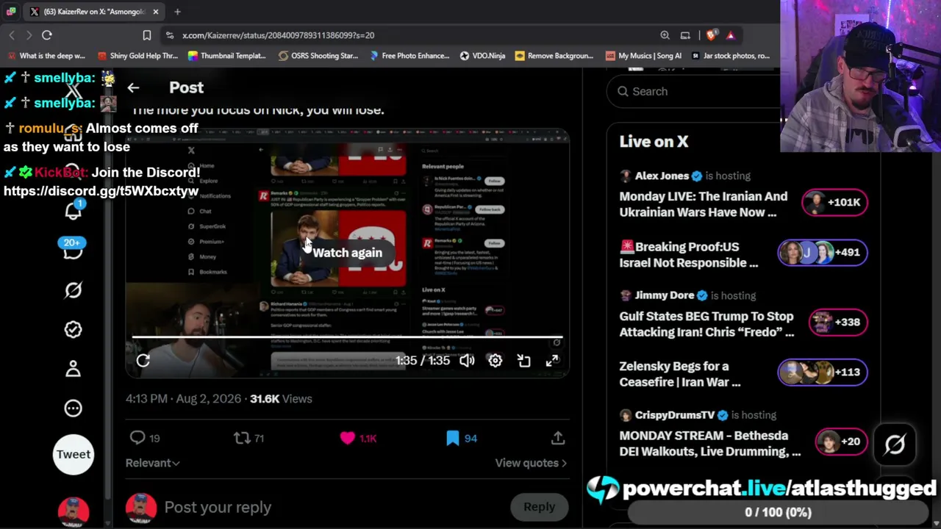Seek on the video progress bar
Screen dimensions: 941x529
[x=347, y=338]
